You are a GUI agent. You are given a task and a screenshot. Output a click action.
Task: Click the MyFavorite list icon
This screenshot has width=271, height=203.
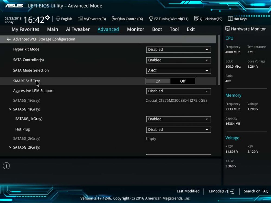point(80,19)
